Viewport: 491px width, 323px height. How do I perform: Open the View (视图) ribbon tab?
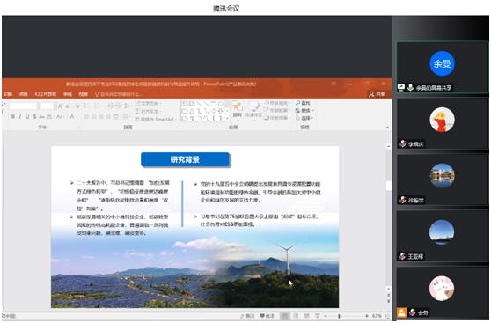point(83,94)
